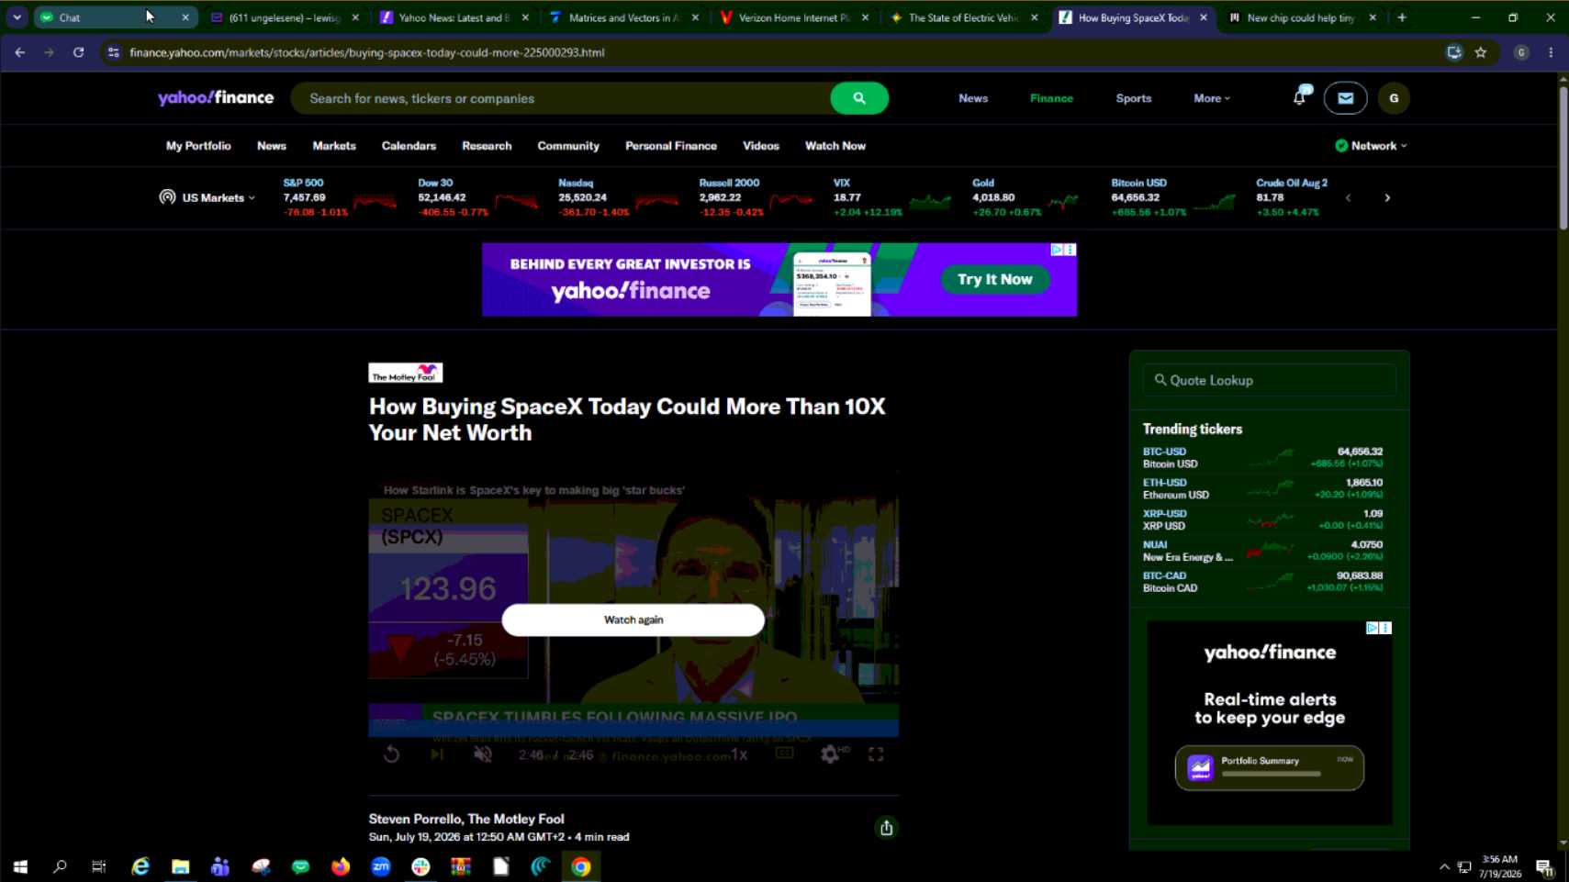Open My Portfolio menu

[x=198, y=146]
